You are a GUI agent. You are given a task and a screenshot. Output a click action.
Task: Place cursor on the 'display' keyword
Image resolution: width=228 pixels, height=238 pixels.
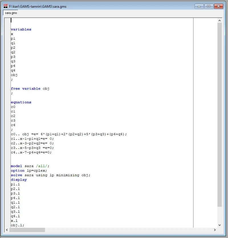[x=19, y=180]
